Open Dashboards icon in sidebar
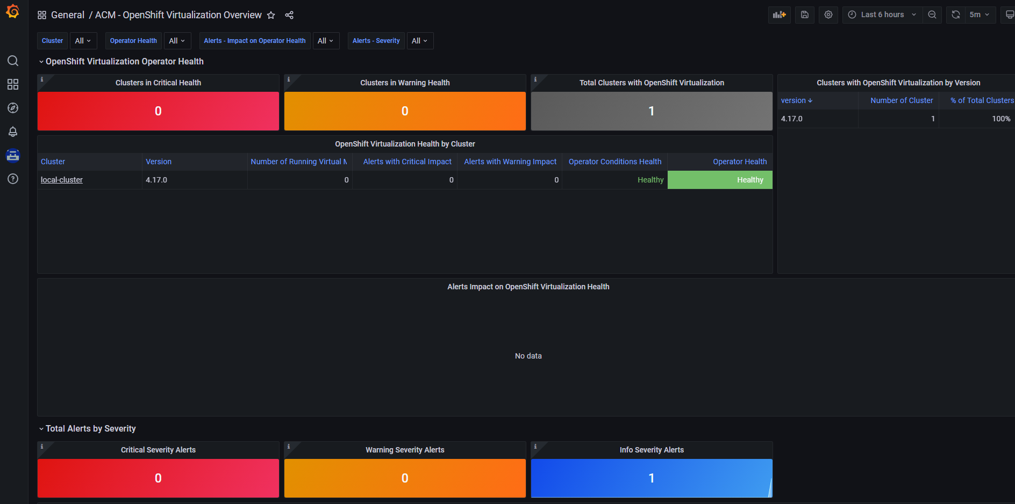Image resolution: width=1015 pixels, height=504 pixels. pyautogui.click(x=13, y=84)
